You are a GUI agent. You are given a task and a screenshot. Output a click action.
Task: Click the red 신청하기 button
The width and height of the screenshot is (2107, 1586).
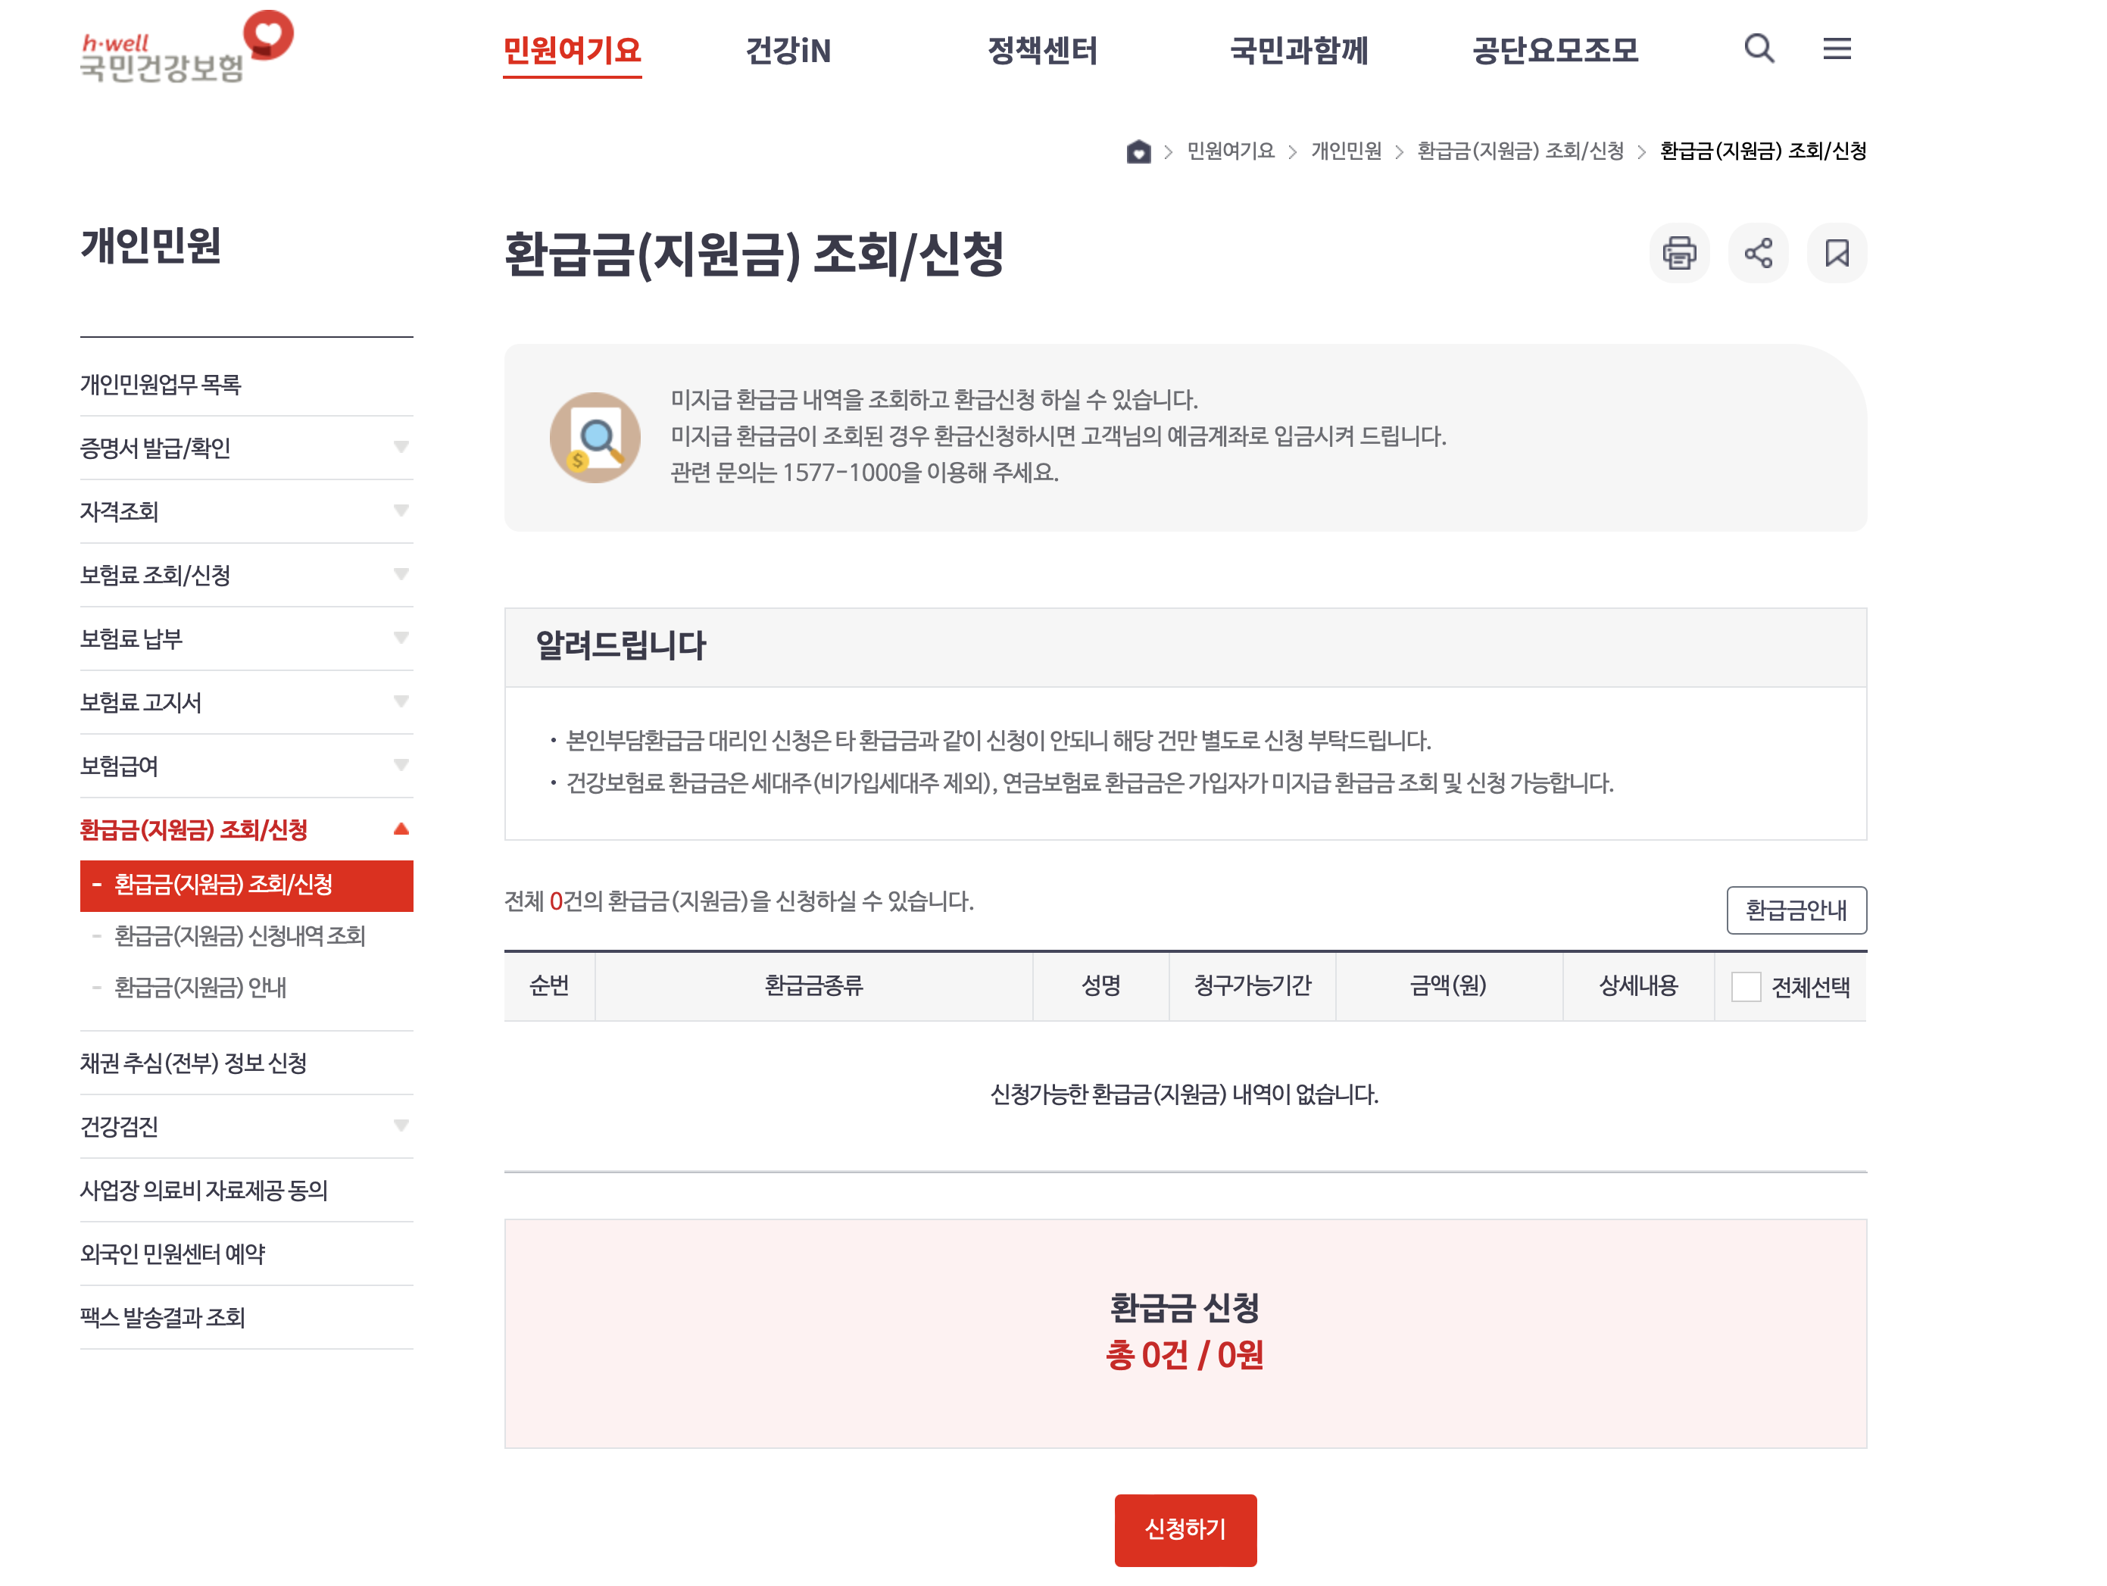(x=1185, y=1529)
